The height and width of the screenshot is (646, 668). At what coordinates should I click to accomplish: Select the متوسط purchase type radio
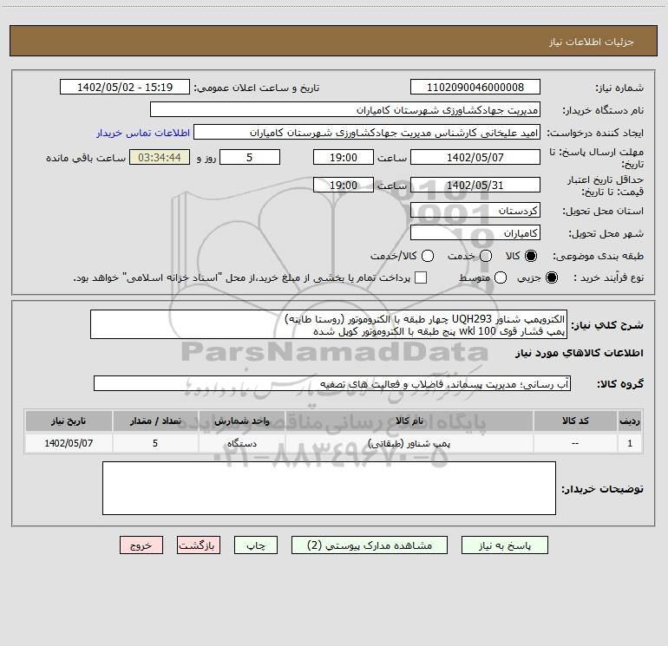[501, 277]
